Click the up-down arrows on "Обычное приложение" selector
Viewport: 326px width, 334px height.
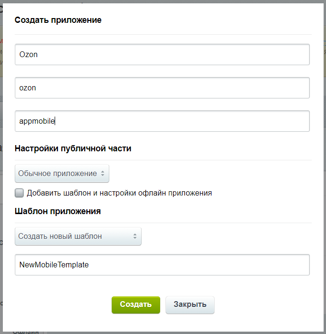point(102,174)
